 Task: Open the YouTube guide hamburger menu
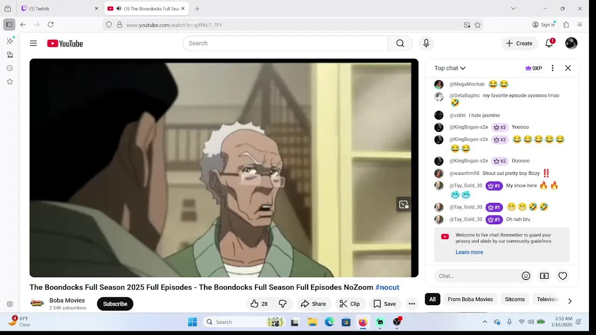click(34, 43)
